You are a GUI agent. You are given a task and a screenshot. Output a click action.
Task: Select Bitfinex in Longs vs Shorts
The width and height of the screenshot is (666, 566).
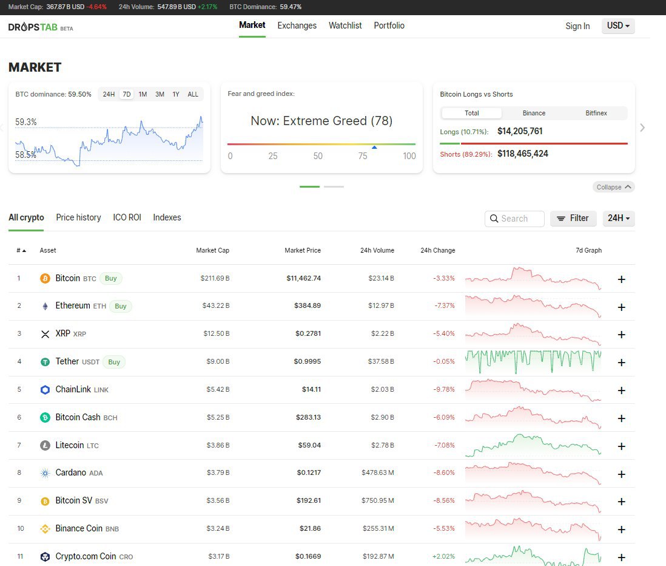point(596,113)
